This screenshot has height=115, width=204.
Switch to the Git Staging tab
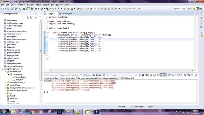click(x=85, y=75)
